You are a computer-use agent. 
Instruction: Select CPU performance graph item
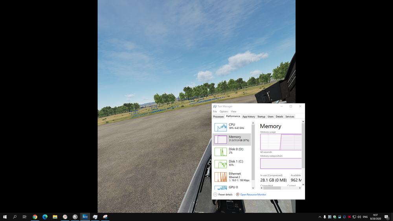[x=231, y=127]
